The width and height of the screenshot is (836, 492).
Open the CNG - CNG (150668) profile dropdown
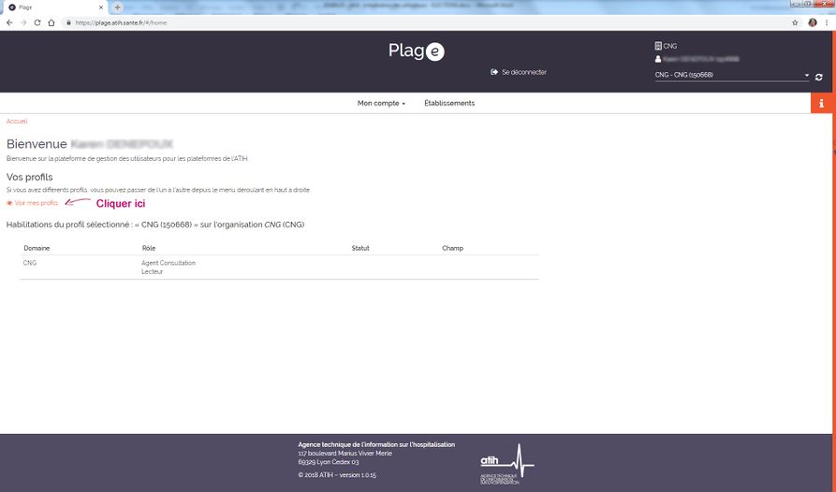coord(731,75)
